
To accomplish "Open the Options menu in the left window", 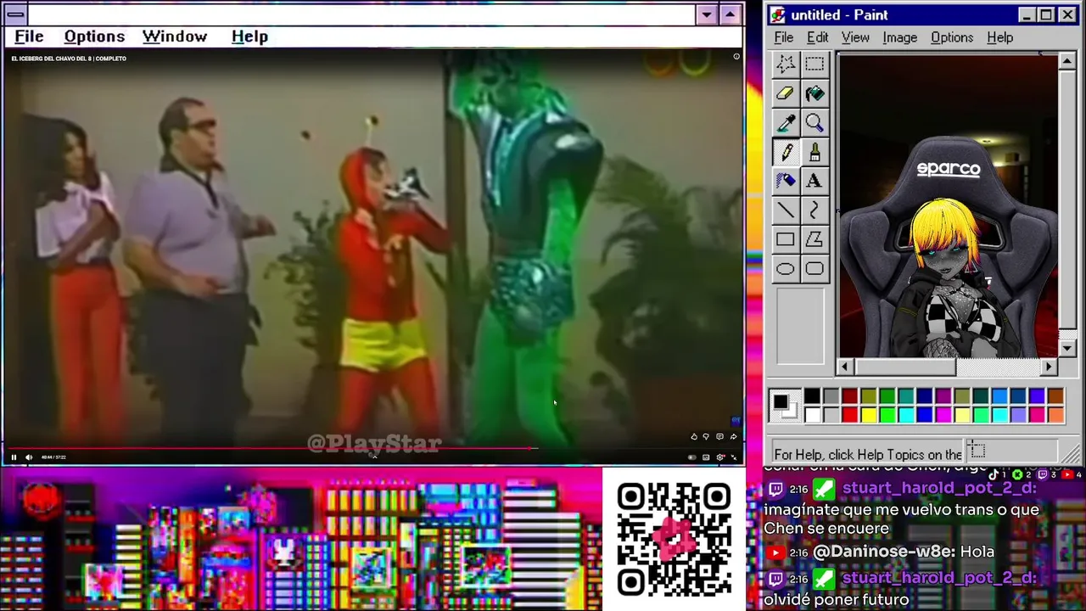I will tap(94, 36).
